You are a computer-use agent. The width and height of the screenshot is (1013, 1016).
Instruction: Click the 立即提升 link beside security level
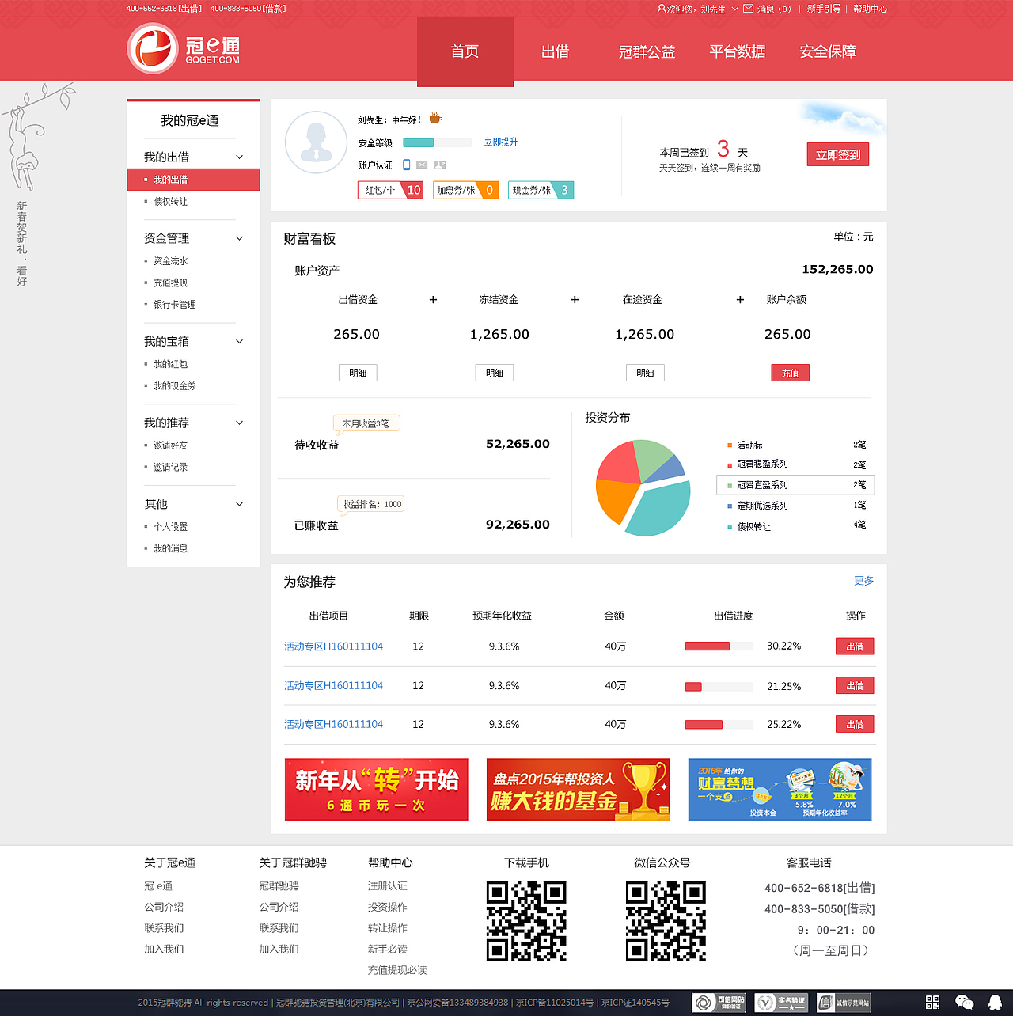[x=501, y=142]
